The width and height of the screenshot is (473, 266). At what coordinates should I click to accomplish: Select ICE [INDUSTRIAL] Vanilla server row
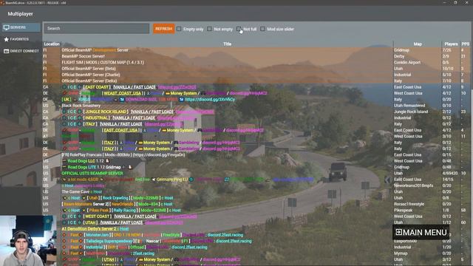(256, 118)
